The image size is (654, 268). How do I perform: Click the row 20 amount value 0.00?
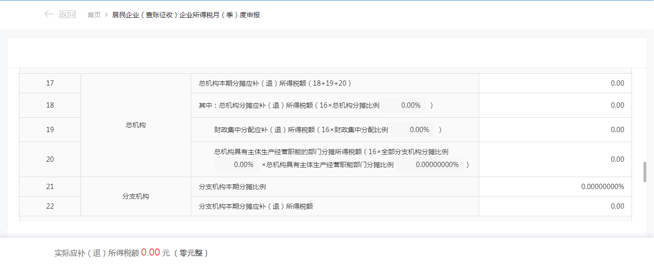click(618, 159)
